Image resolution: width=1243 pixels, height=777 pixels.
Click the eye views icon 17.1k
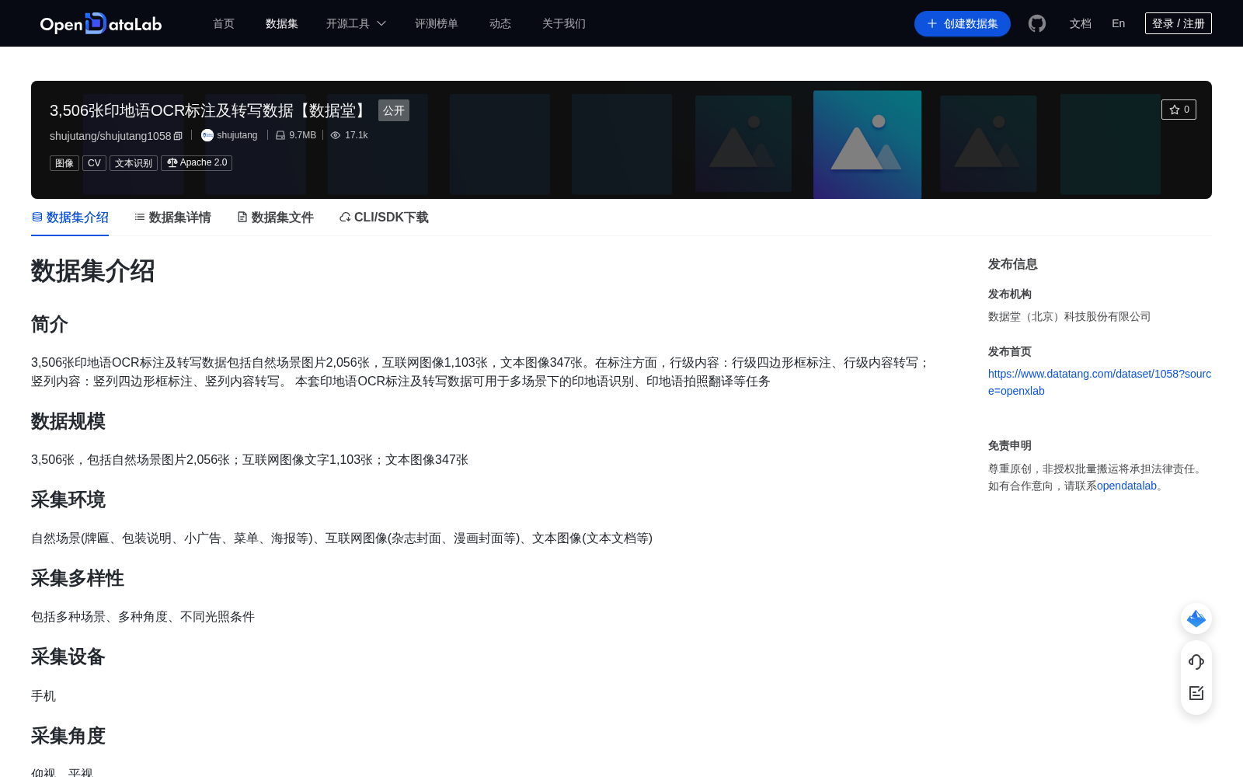(x=336, y=135)
